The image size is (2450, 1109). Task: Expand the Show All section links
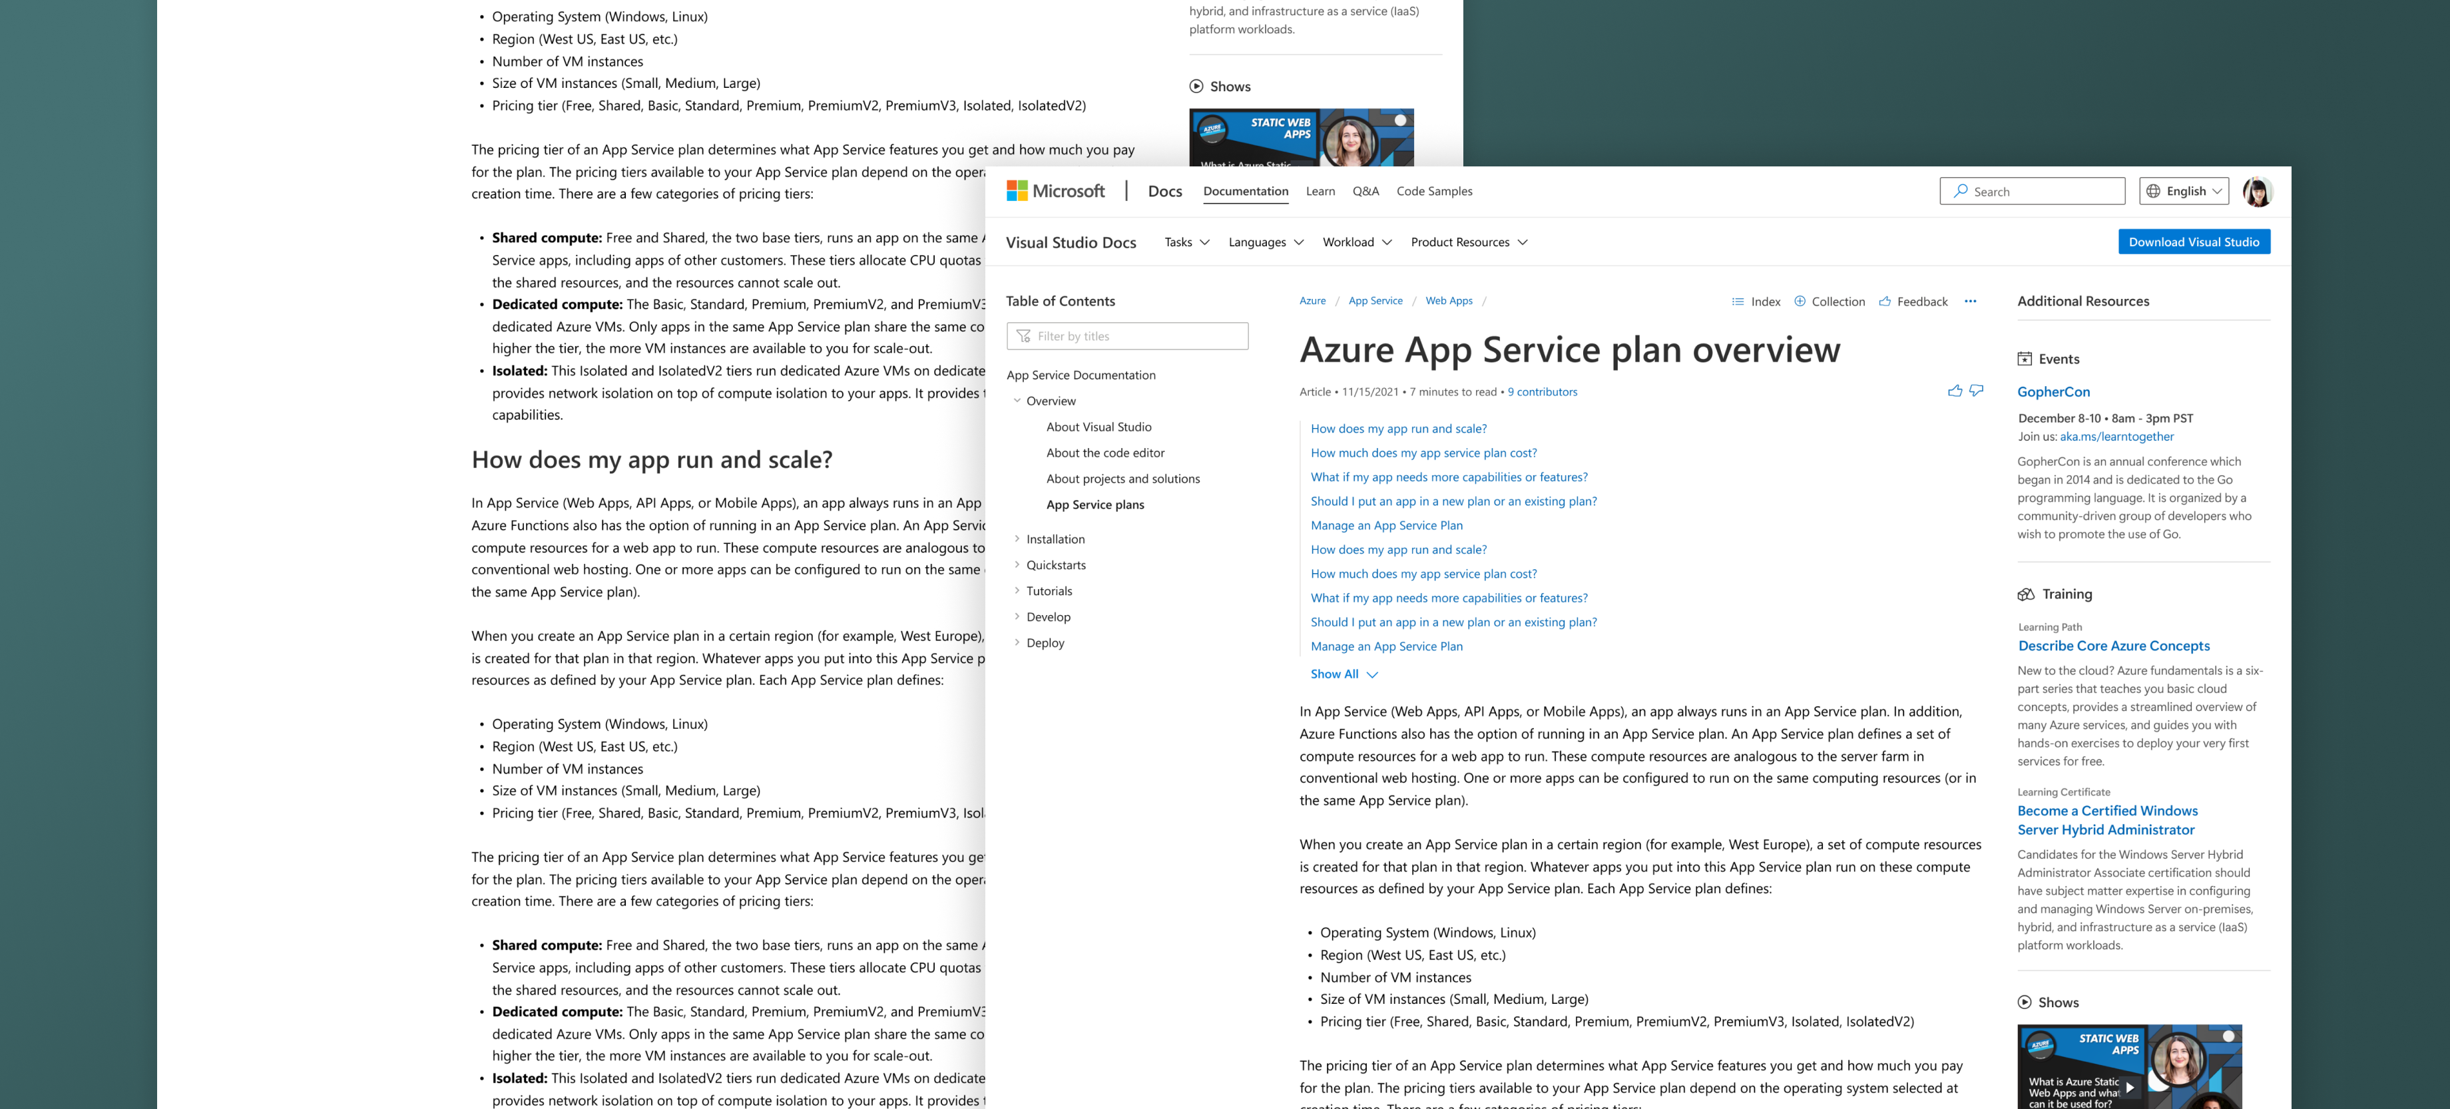pyautogui.click(x=1344, y=674)
